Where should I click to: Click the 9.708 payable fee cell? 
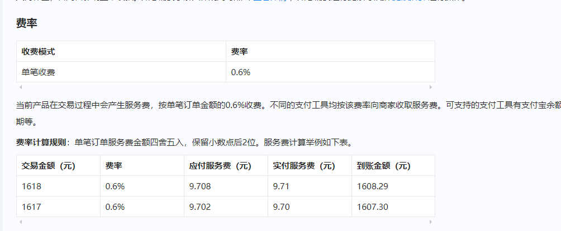(200, 186)
